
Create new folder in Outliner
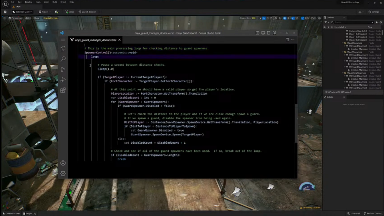(x=377, y=22)
